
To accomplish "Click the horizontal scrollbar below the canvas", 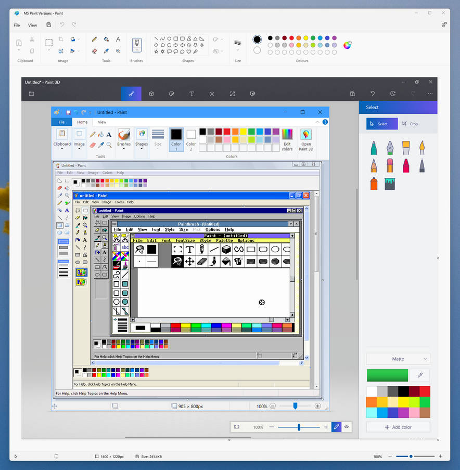I will [x=188, y=437].
